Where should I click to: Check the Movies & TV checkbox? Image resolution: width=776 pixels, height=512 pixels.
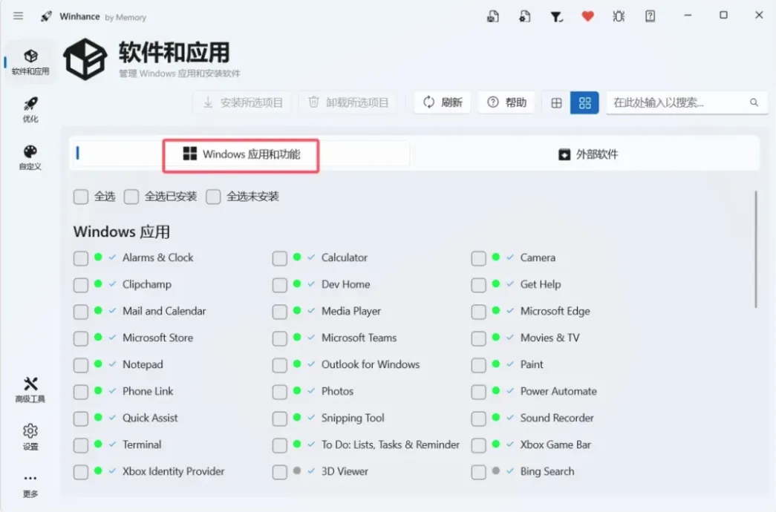pyautogui.click(x=478, y=338)
